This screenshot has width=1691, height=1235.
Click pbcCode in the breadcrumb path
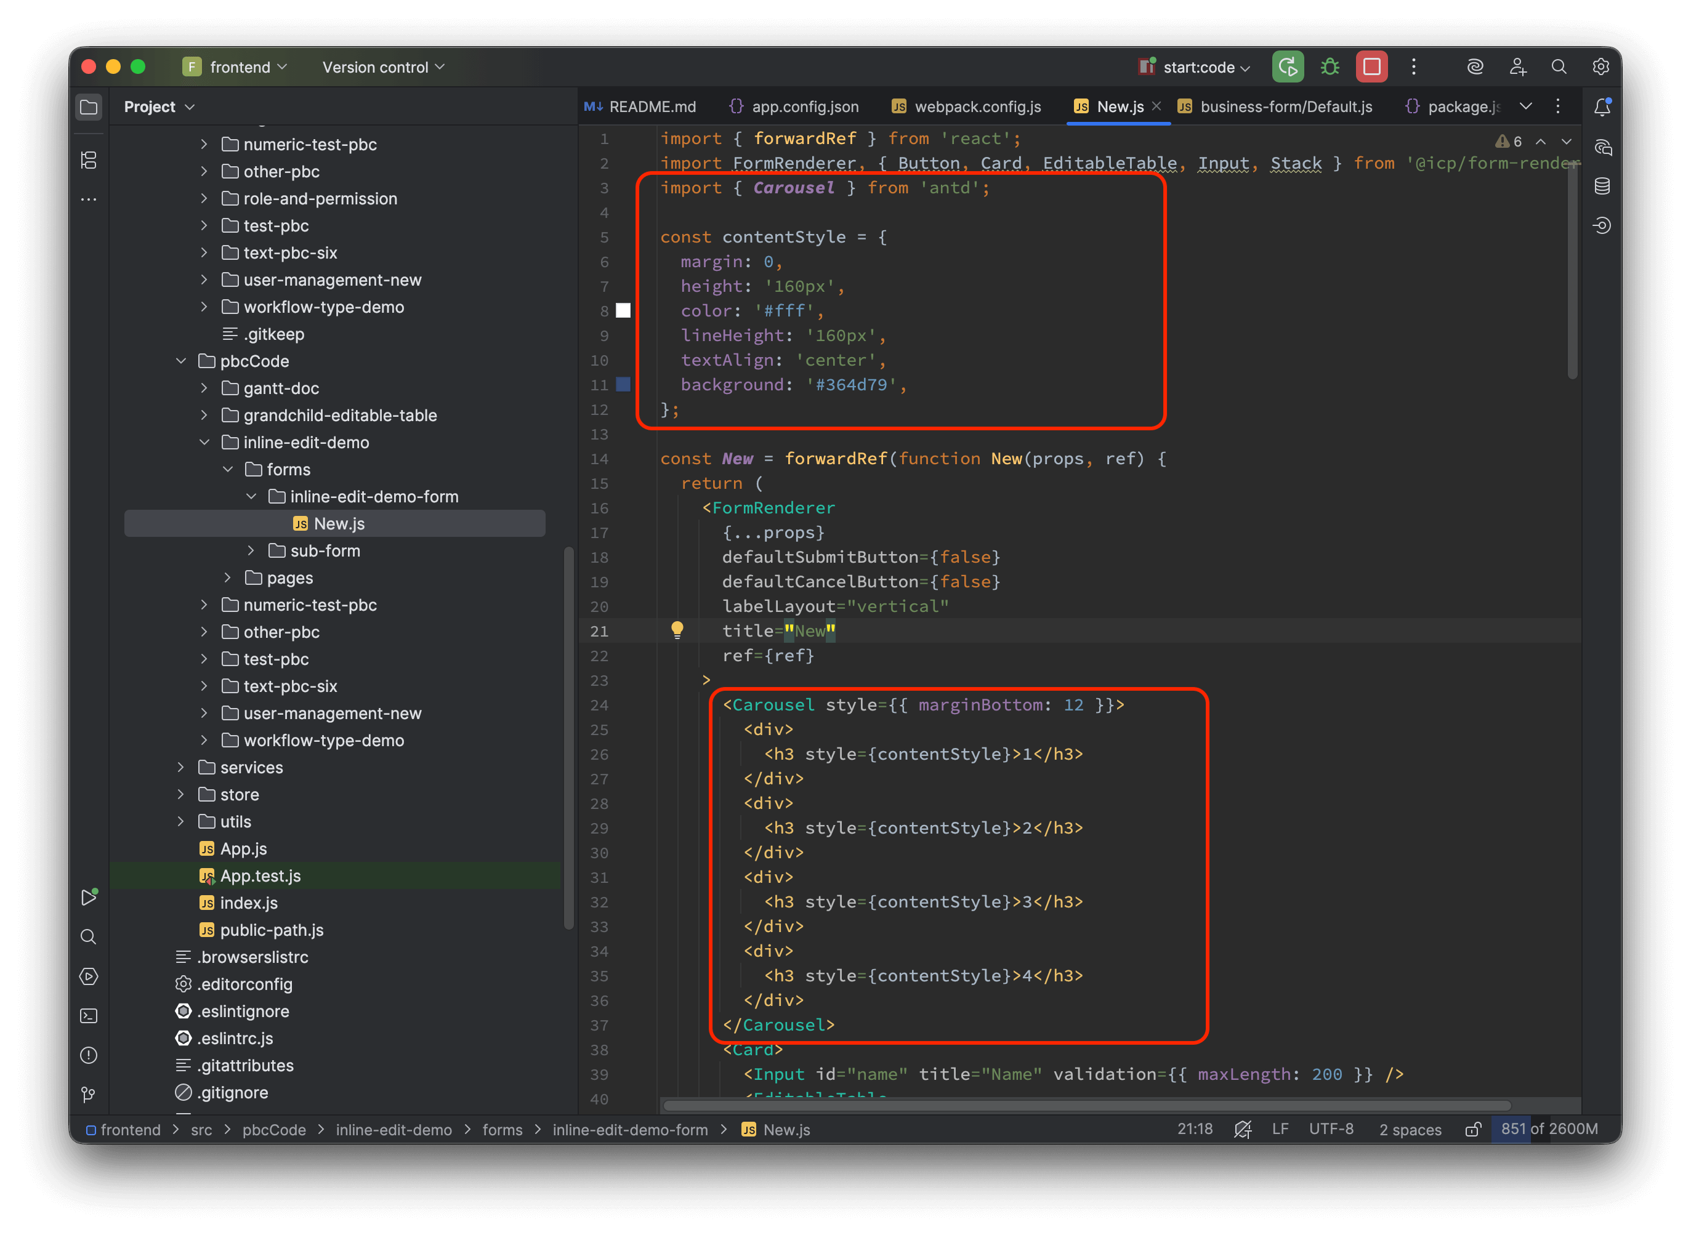(273, 1130)
